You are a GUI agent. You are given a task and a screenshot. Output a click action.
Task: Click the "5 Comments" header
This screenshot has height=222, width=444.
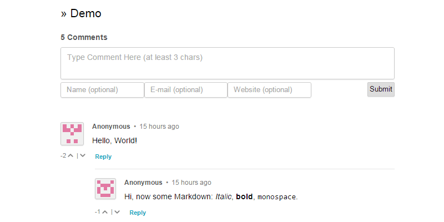[x=84, y=37]
